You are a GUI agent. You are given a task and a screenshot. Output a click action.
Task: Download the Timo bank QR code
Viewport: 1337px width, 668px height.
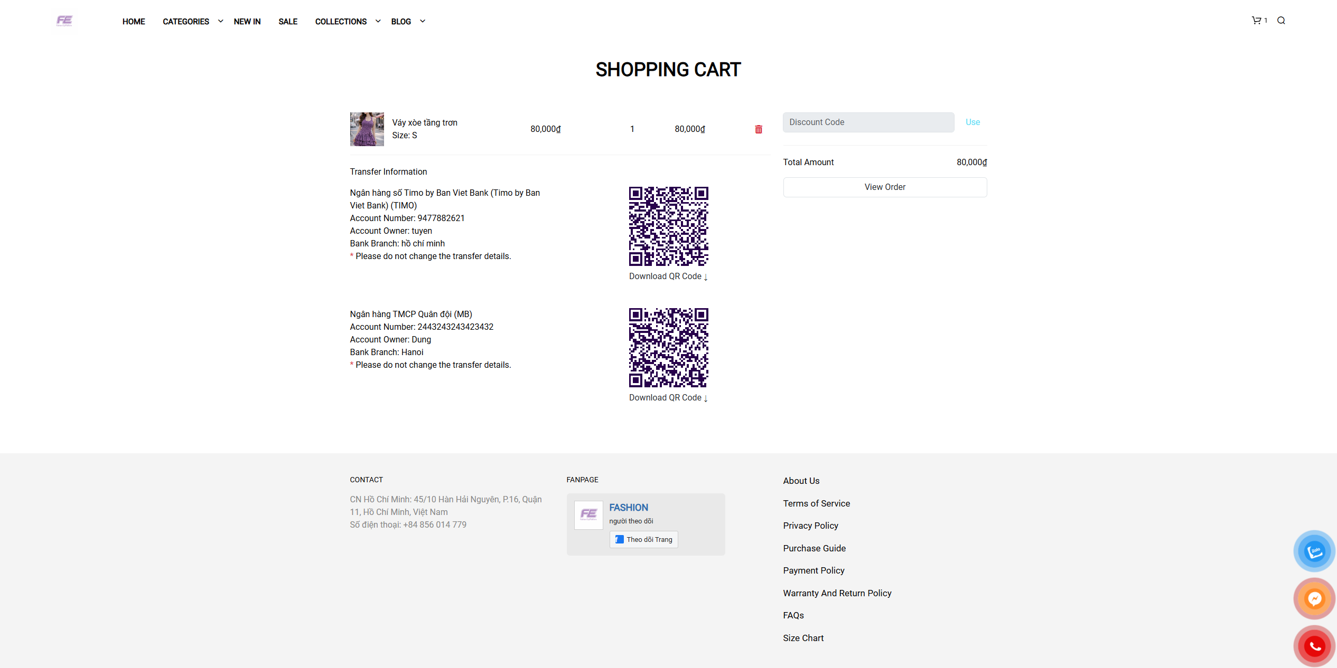[668, 276]
